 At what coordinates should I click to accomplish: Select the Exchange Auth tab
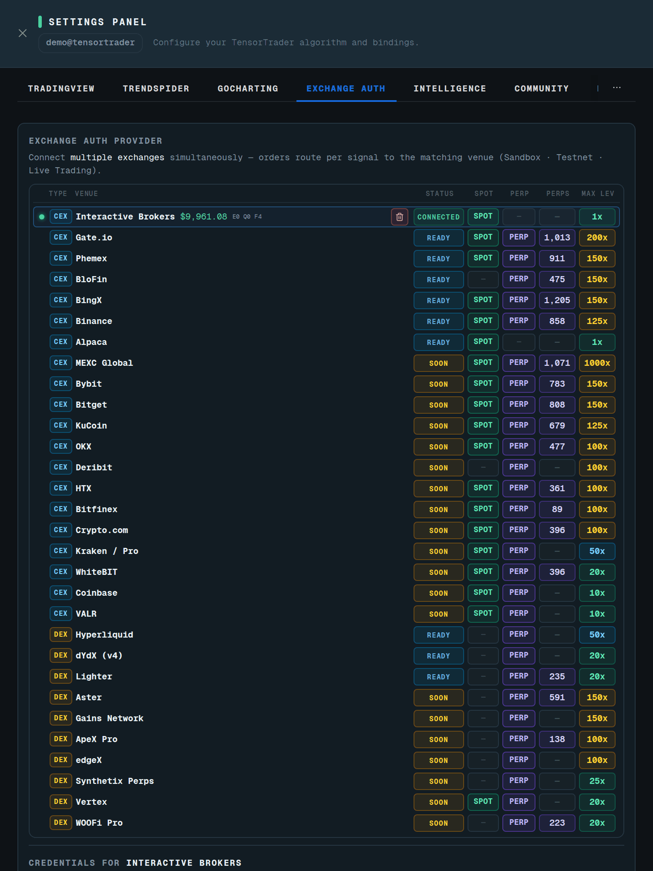(x=346, y=88)
